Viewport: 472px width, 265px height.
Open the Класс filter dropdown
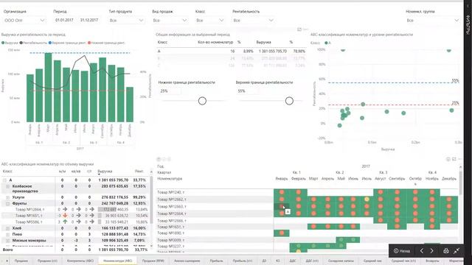pos(209,21)
